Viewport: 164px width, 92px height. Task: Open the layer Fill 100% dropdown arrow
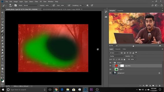coord(136,59)
